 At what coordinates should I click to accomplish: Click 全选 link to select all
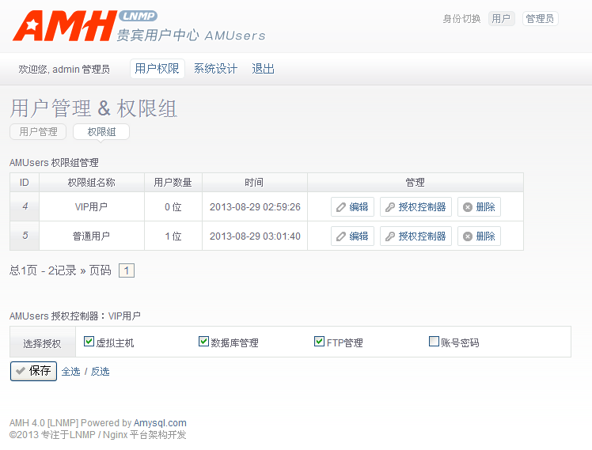pyautogui.click(x=70, y=372)
